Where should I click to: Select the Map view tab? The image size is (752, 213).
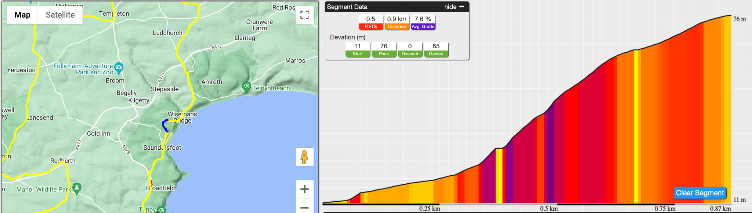coord(22,15)
